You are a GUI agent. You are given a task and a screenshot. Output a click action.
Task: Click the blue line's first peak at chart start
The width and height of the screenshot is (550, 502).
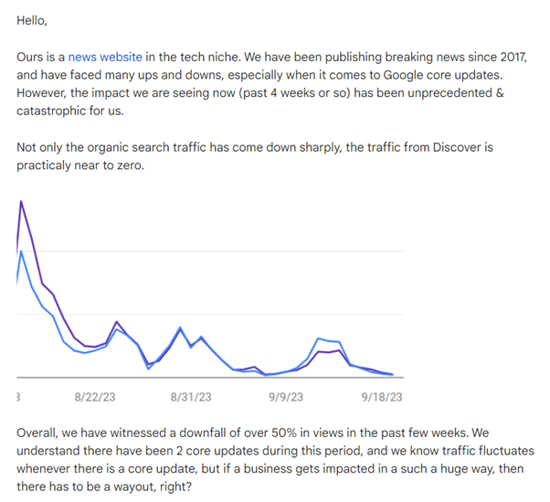click(x=21, y=251)
